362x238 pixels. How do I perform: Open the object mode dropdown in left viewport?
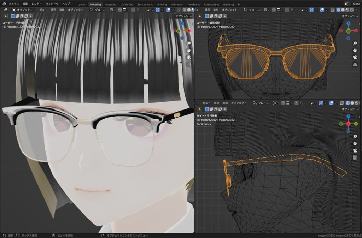[x=24, y=10]
